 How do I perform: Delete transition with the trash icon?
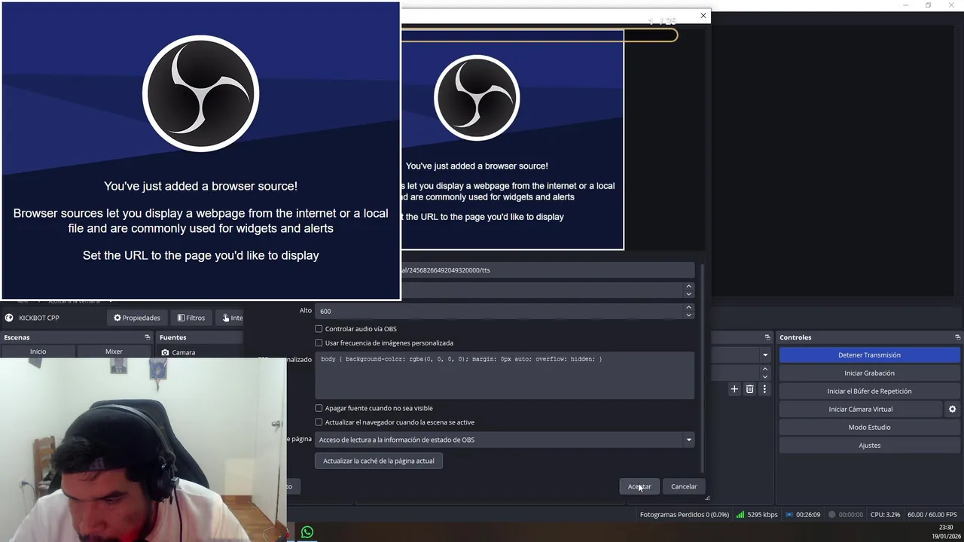[x=749, y=389]
